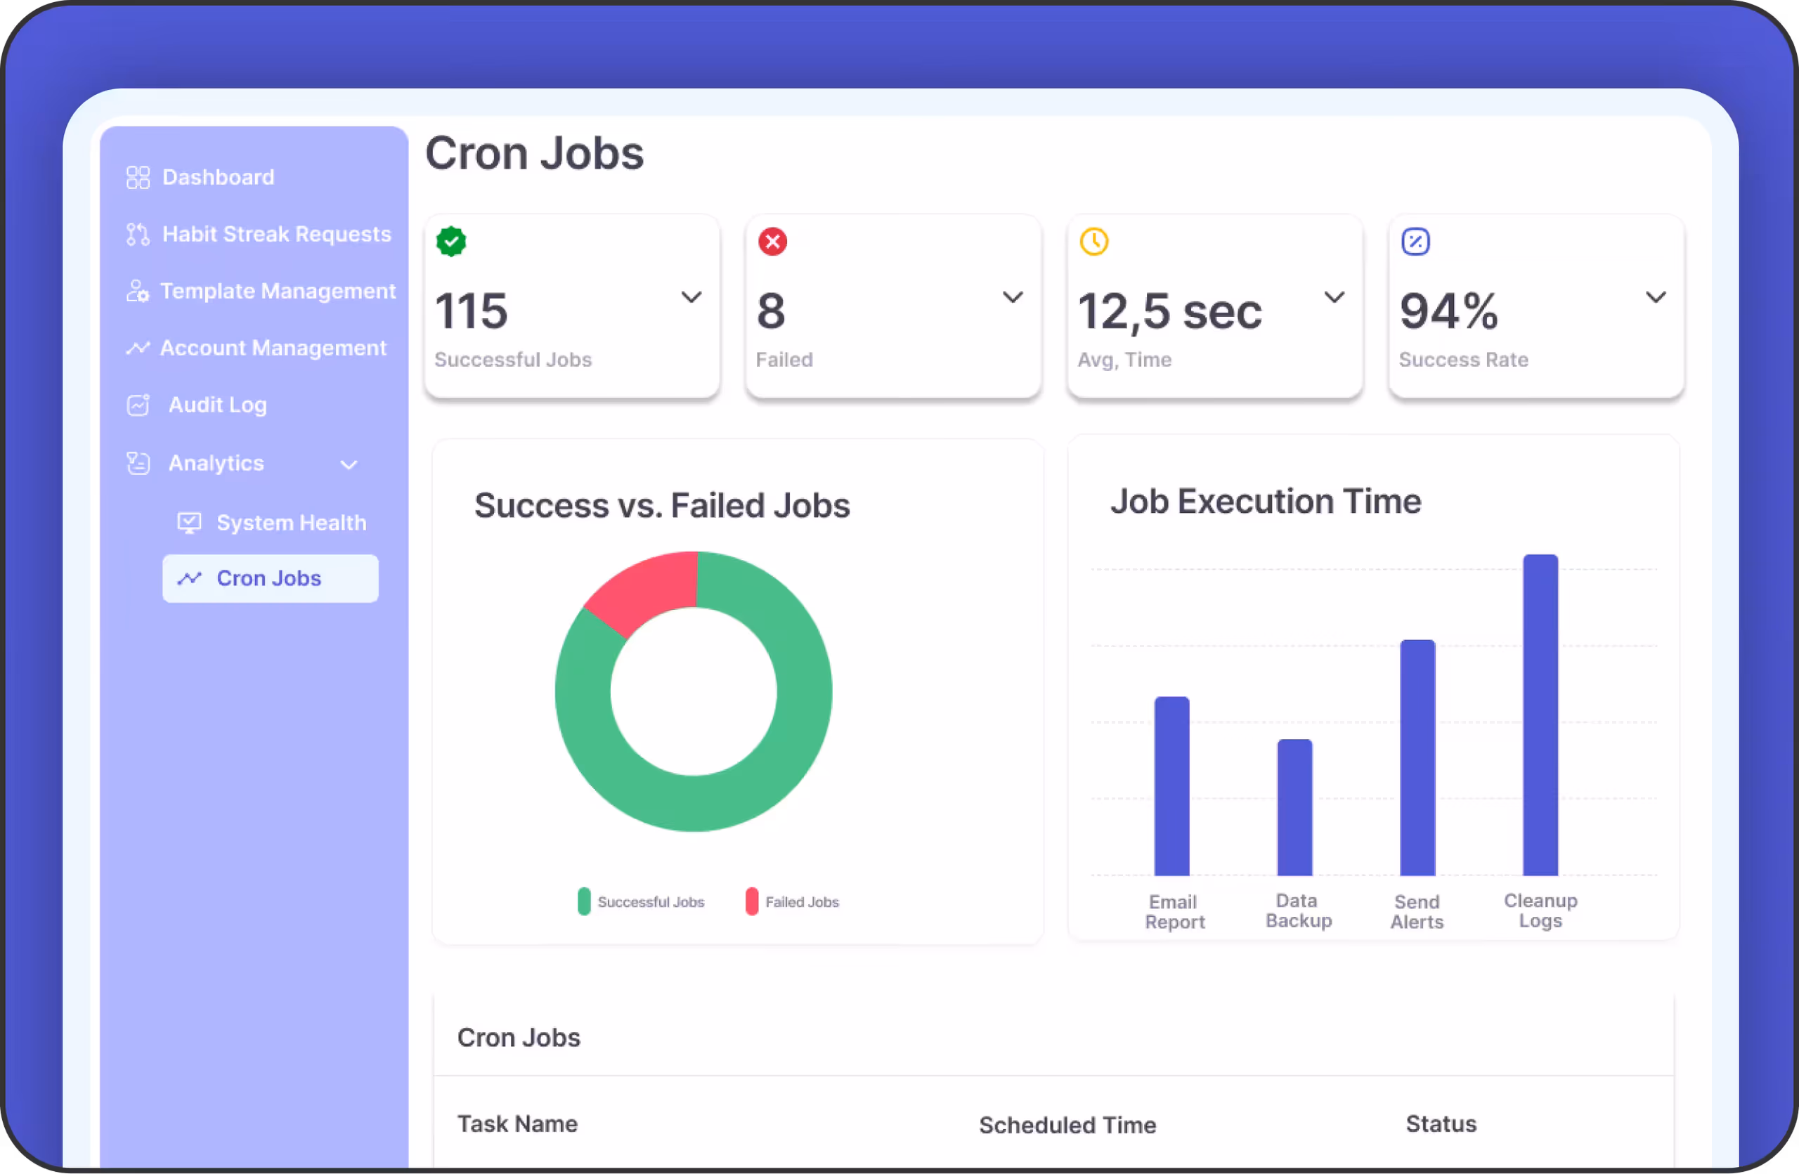Expand the Failed card chevron
Screen dimensions: 1799x1174
(x=1013, y=297)
